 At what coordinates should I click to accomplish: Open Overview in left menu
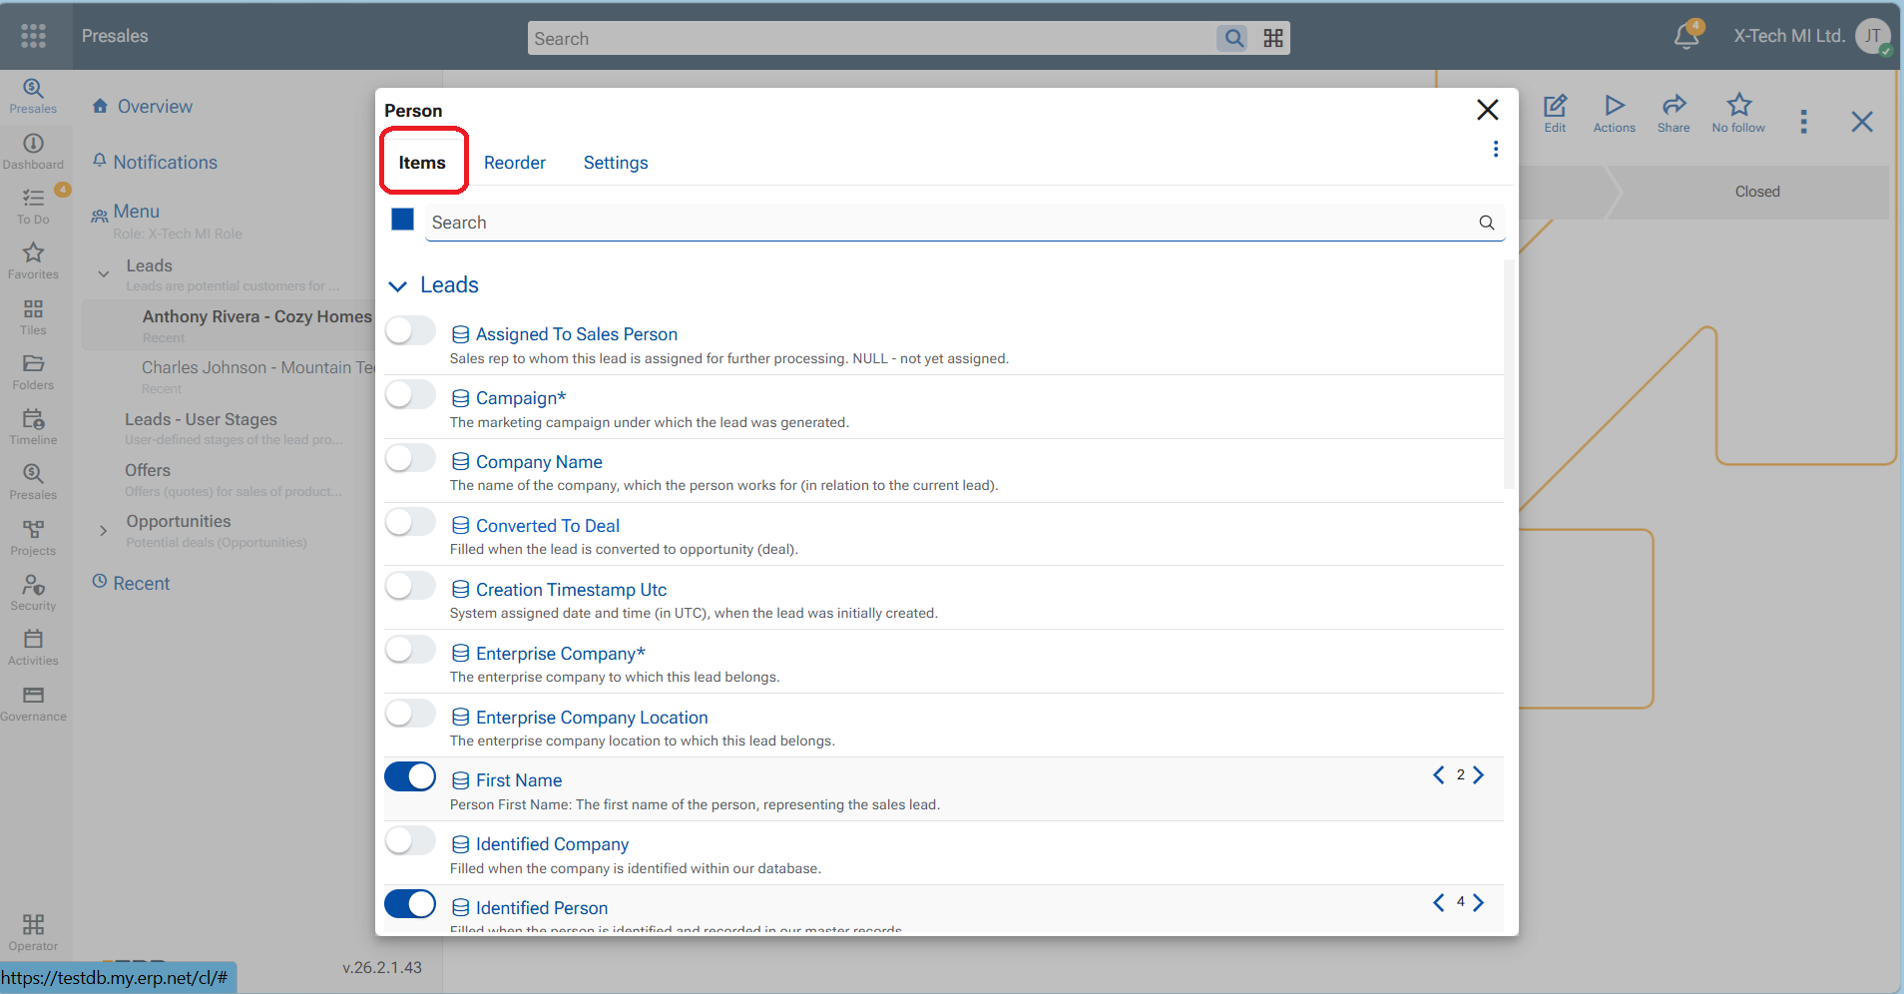coord(155,107)
